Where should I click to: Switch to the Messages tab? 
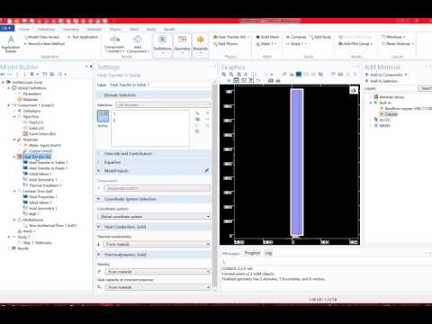[x=231, y=253]
